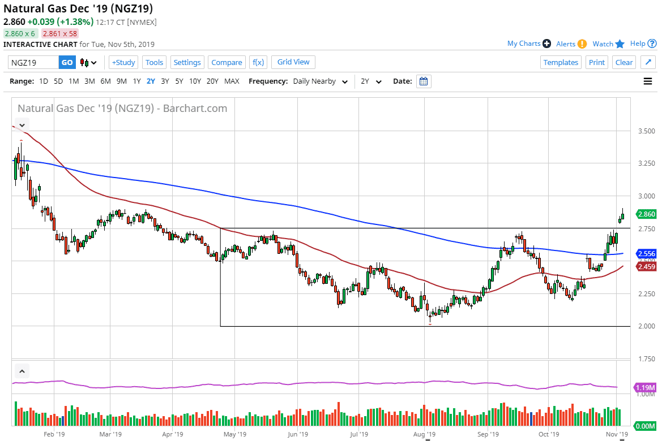The width and height of the screenshot is (662, 441).
Task: Click the Watch star icon
Action: [x=620, y=44]
